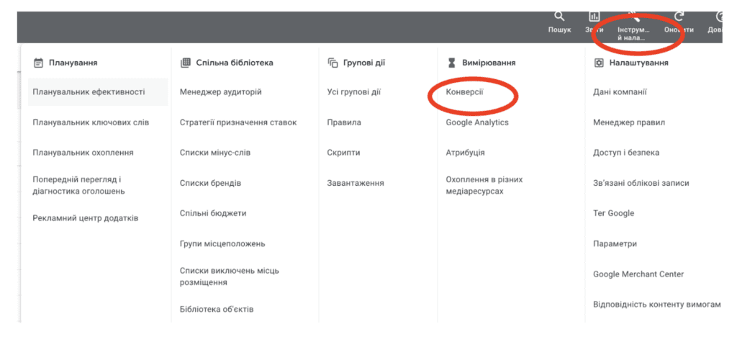Click the search magnifier icon (Пошук)
This screenshot has width=737, height=342.
point(559,17)
